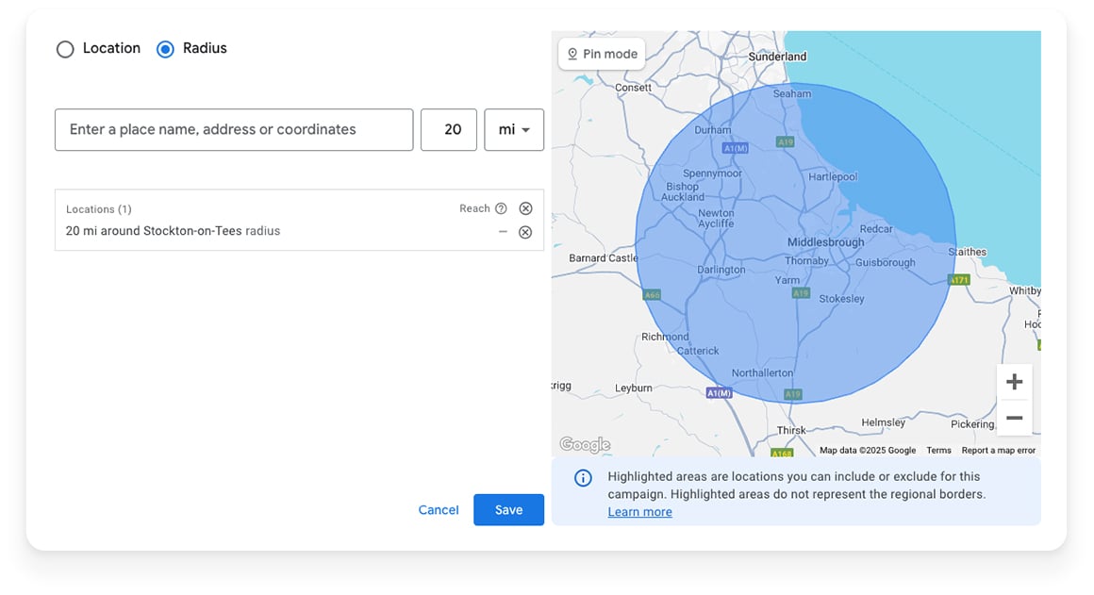
Task: Select the 20 mi around Stockton-on-Tees entry
Action: 173,231
